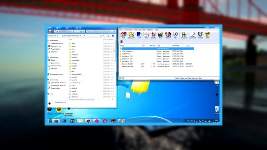Open the view options dropdown arrow in Explorer
This screenshot has height=150, width=267.
click(x=104, y=36)
